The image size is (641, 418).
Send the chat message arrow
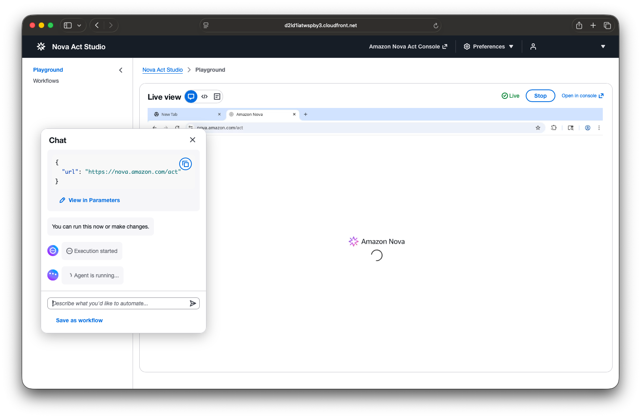tap(193, 303)
